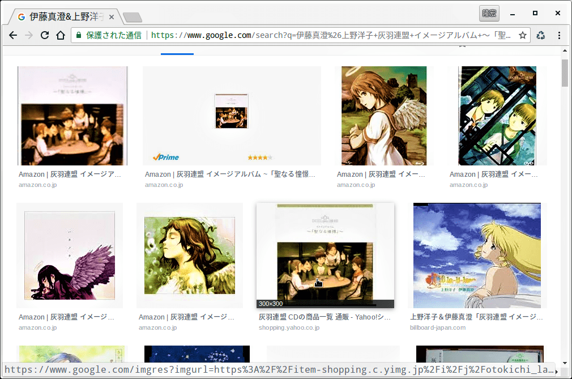The height and width of the screenshot is (379, 572).
Task: Click the vertical scrollbar thumb
Action: click(x=565, y=73)
